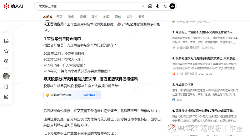Open the history icon in left sidebar
Screen dimensions: 250x136
pyautogui.click(x=6, y=41)
